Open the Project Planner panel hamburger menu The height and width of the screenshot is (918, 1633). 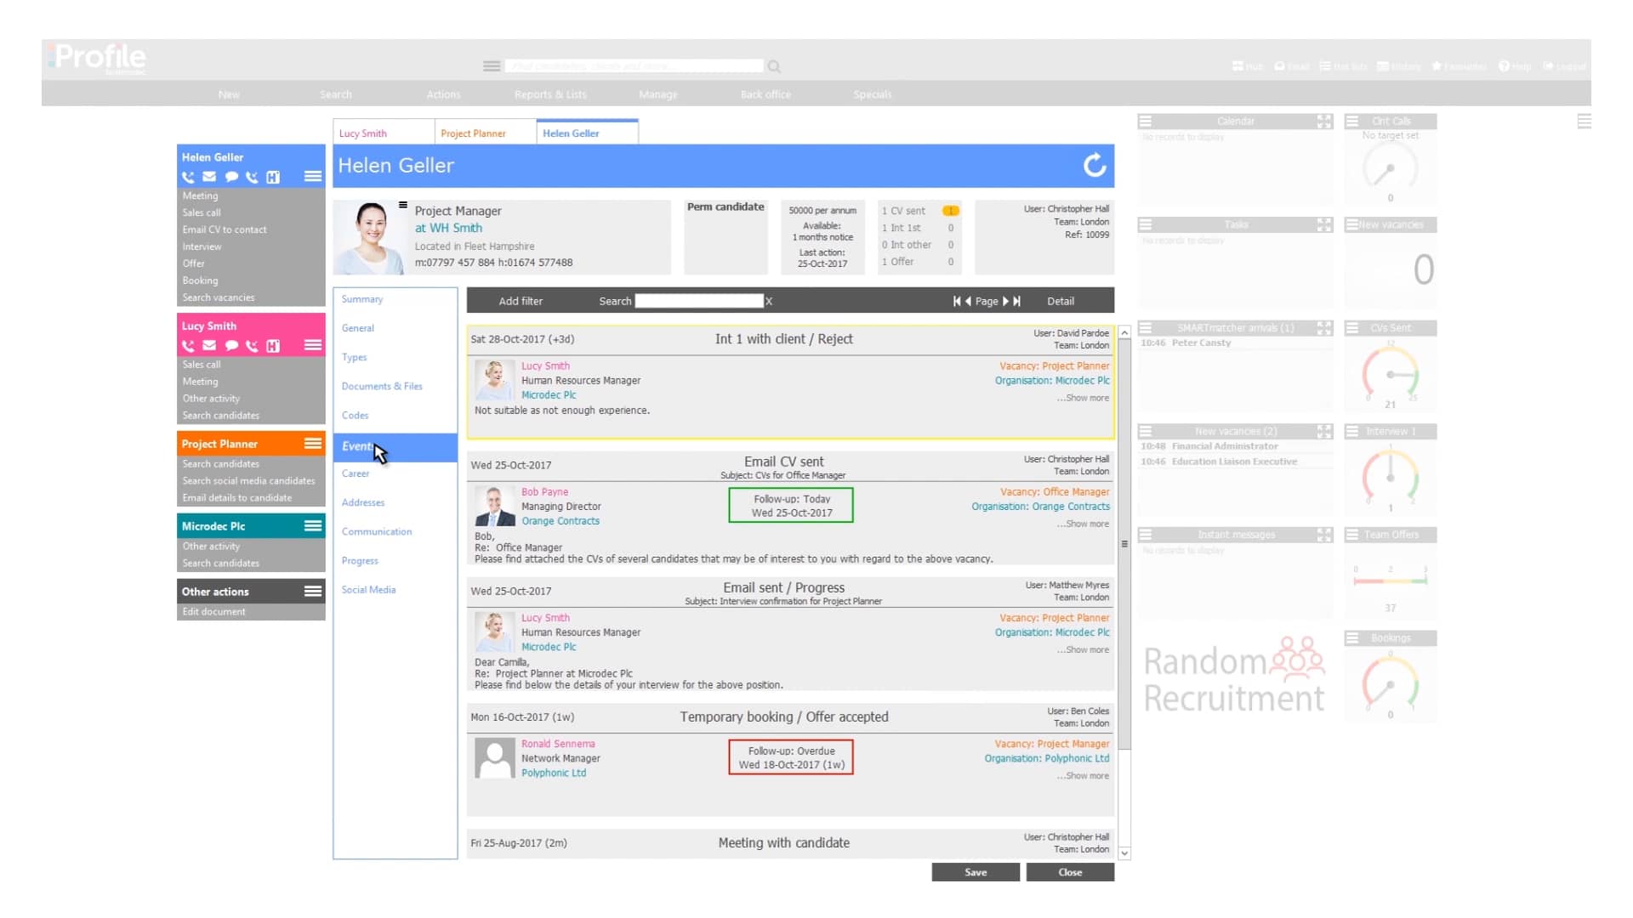point(313,444)
